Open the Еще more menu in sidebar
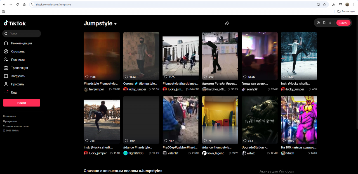 coord(14,92)
